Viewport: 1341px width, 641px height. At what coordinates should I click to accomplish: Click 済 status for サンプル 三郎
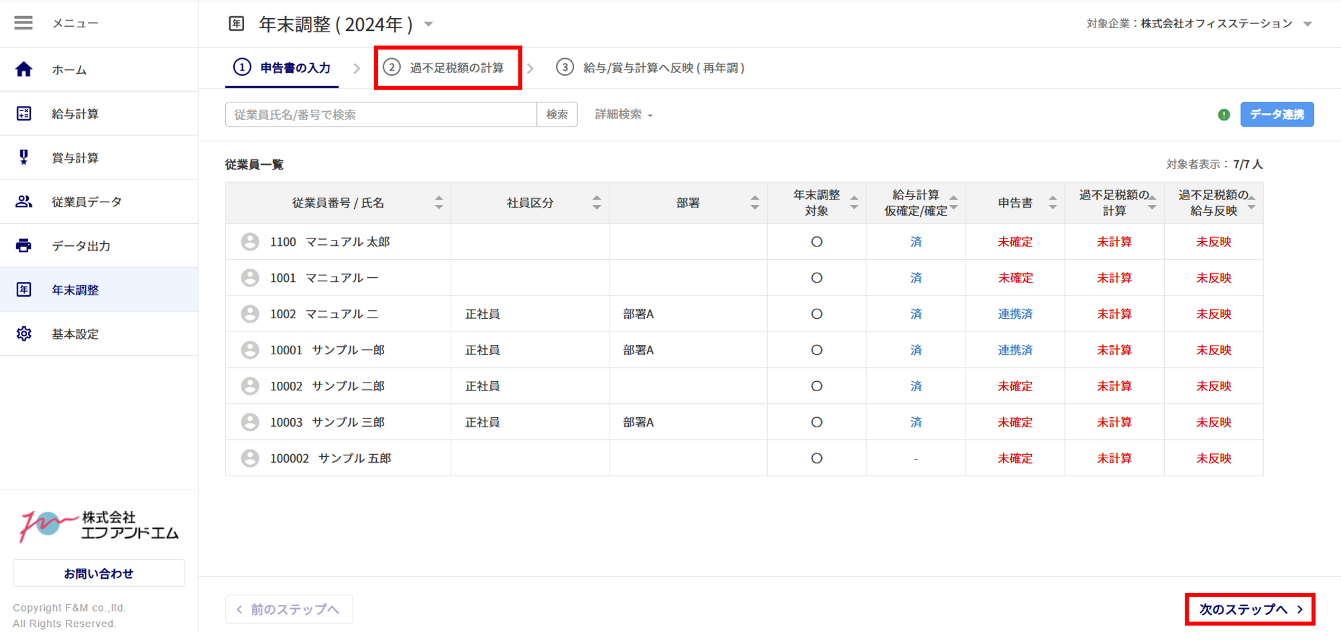tap(916, 422)
